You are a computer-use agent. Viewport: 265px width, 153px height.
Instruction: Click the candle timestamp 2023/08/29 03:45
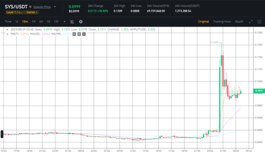22,29
